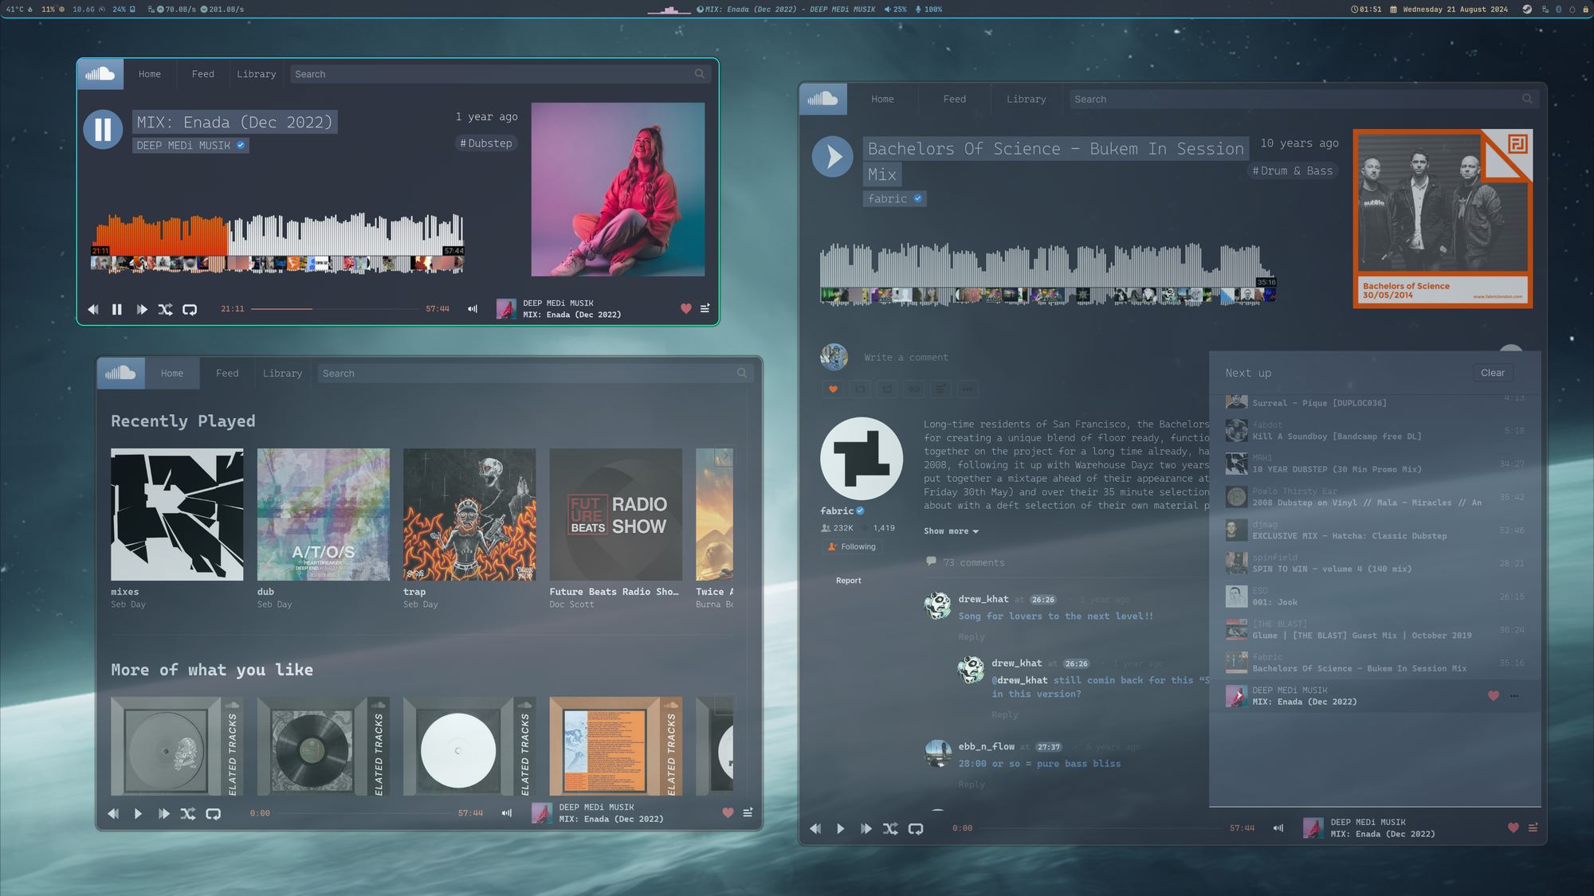
Task: Toggle repeat in Recently Played window
Action: click(x=213, y=813)
